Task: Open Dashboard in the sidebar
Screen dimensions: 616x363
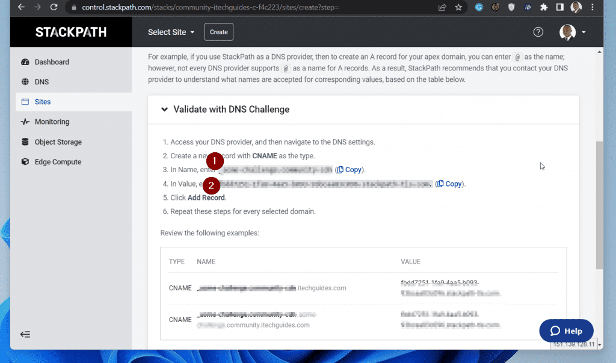Action: click(x=74, y=62)
